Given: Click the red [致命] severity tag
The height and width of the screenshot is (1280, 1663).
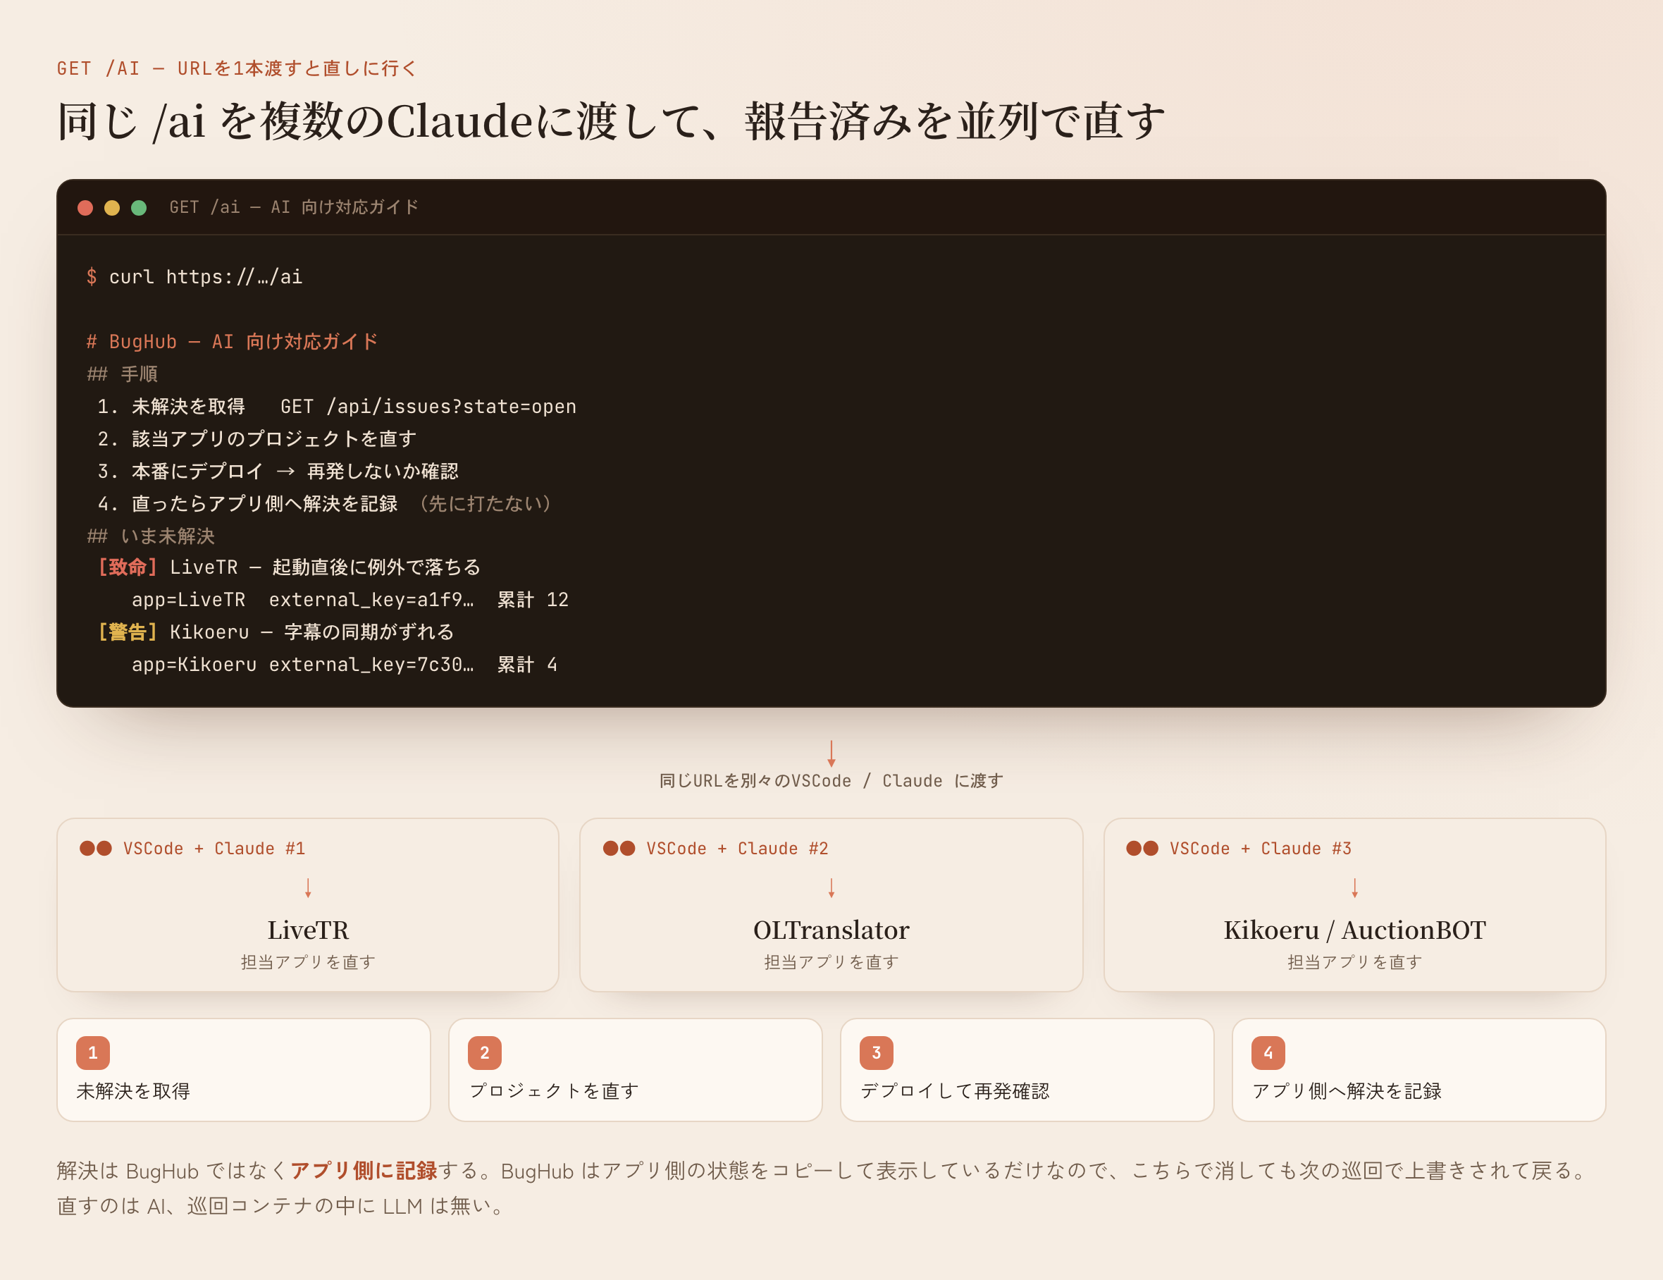Looking at the screenshot, I should coord(127,567).
